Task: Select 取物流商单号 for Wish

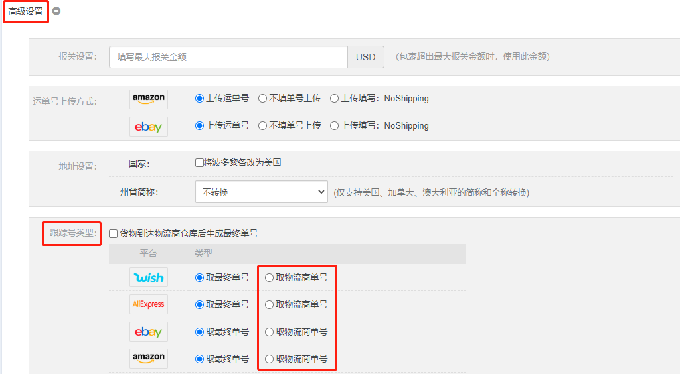Action: [x=270, y=277]
